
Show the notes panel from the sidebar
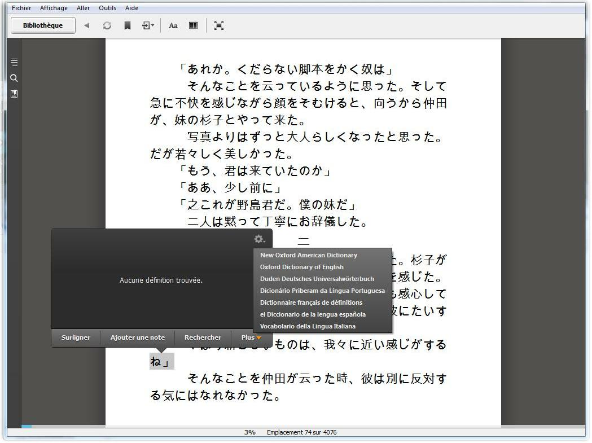coord(14,94)
